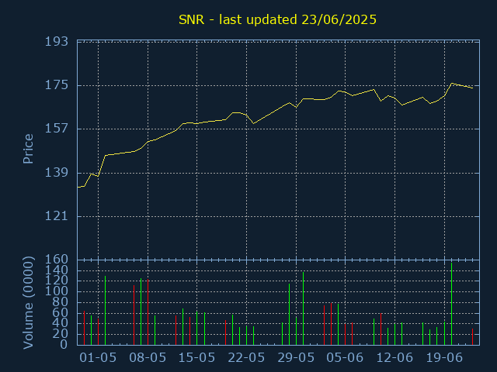Click the 01-05 date label
This screenshot has height=372, width=497.
pyautogui.click(x=98, y=358)
